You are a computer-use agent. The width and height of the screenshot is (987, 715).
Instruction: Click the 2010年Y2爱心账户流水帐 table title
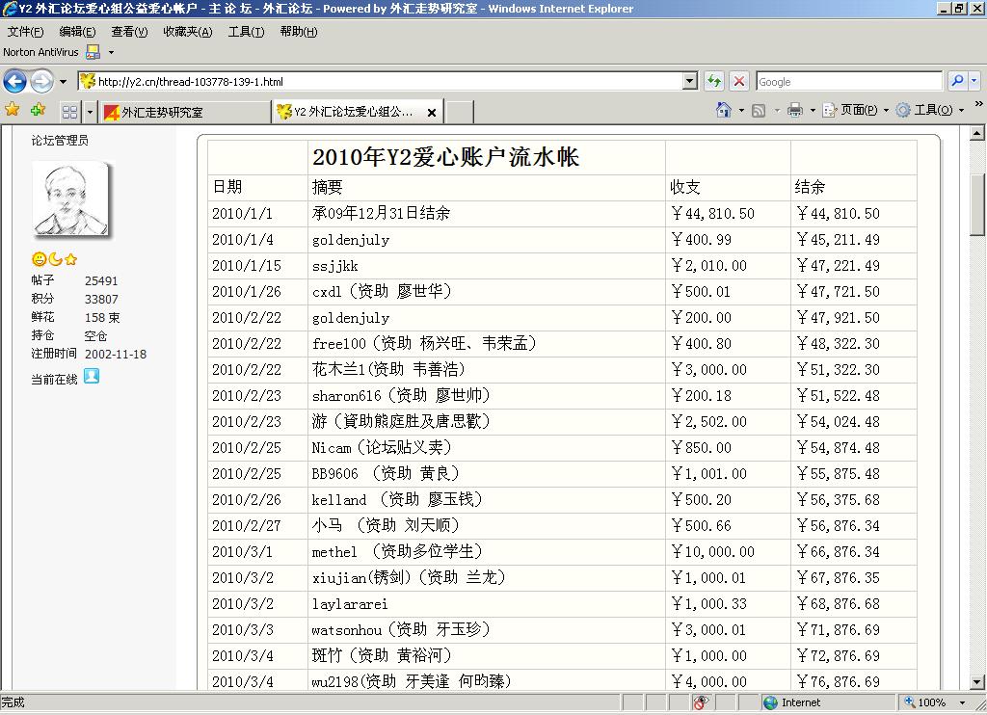[445, 157]
